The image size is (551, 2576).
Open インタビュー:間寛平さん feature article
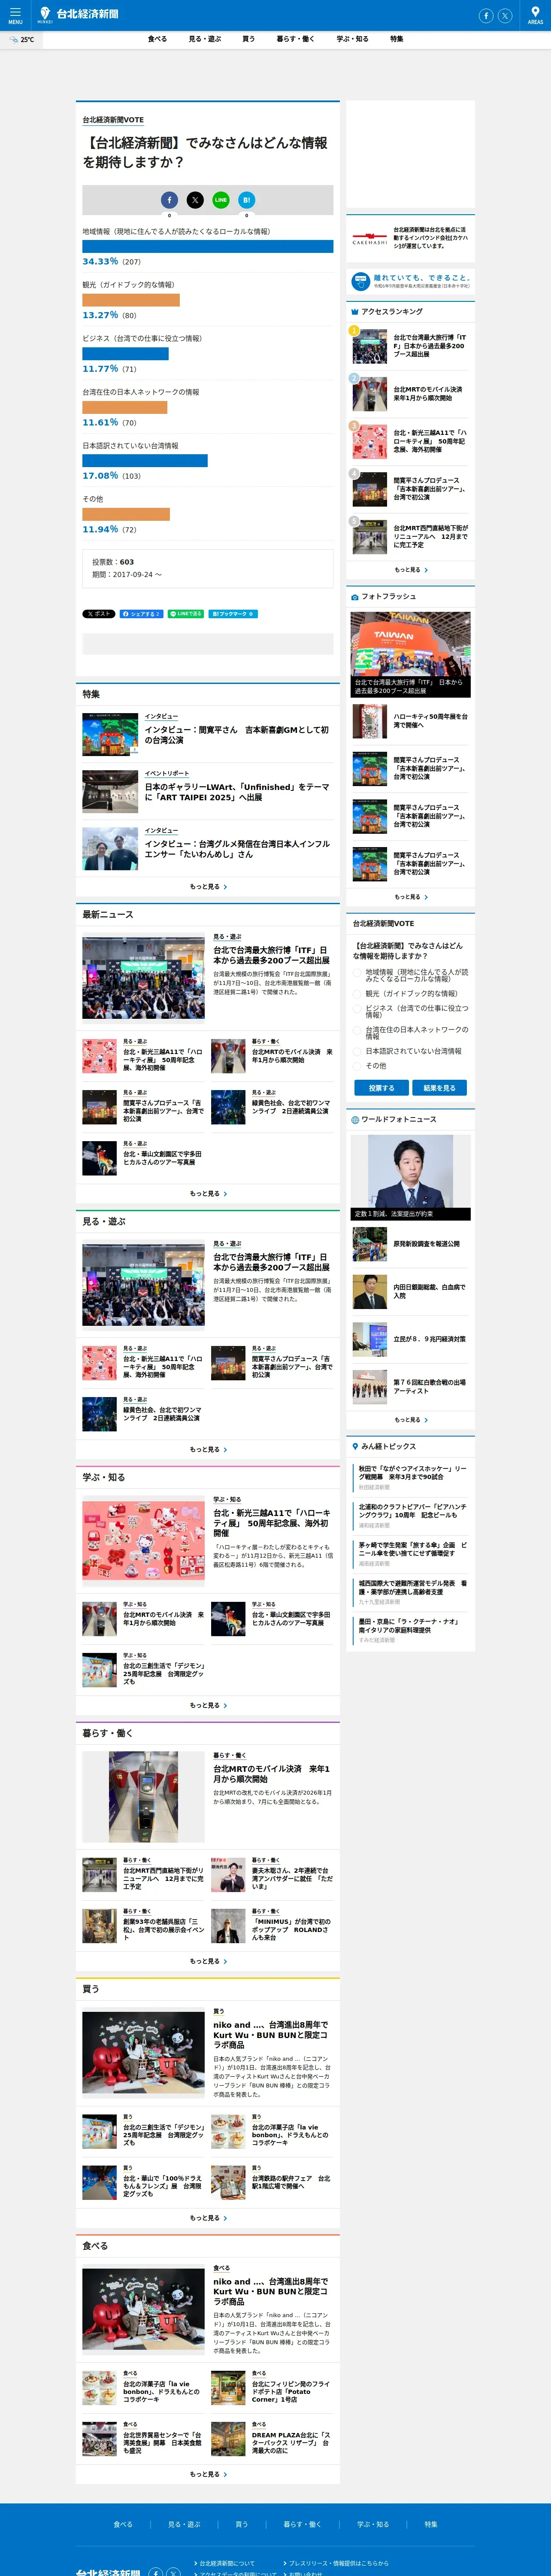237,735
